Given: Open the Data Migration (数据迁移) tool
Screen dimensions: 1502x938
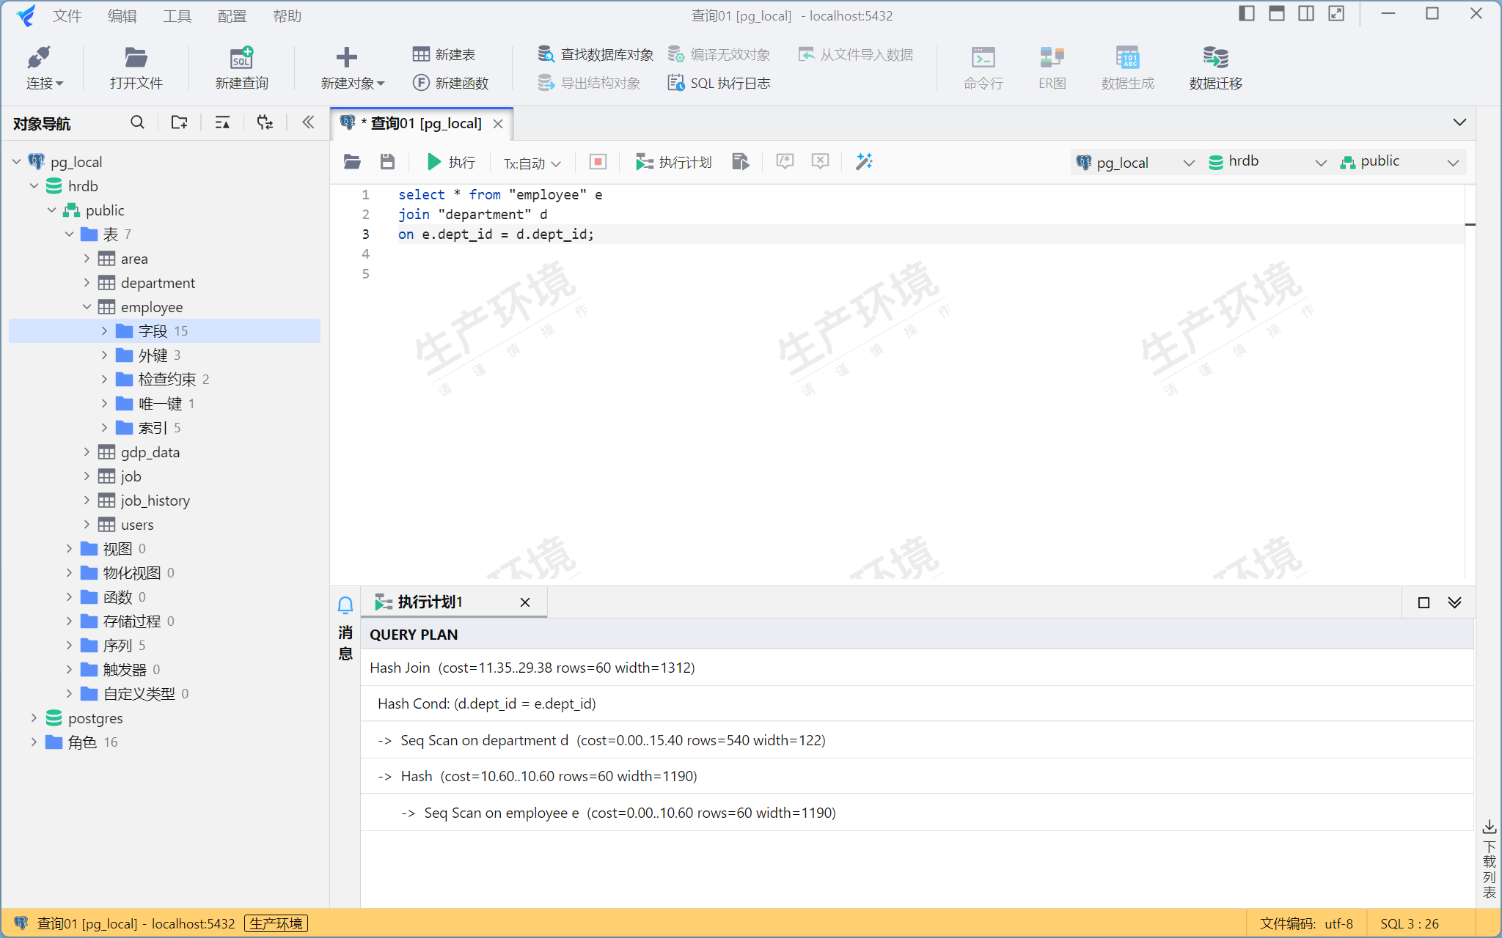Looking at the screenshot, I should (x=1215, y=67).
